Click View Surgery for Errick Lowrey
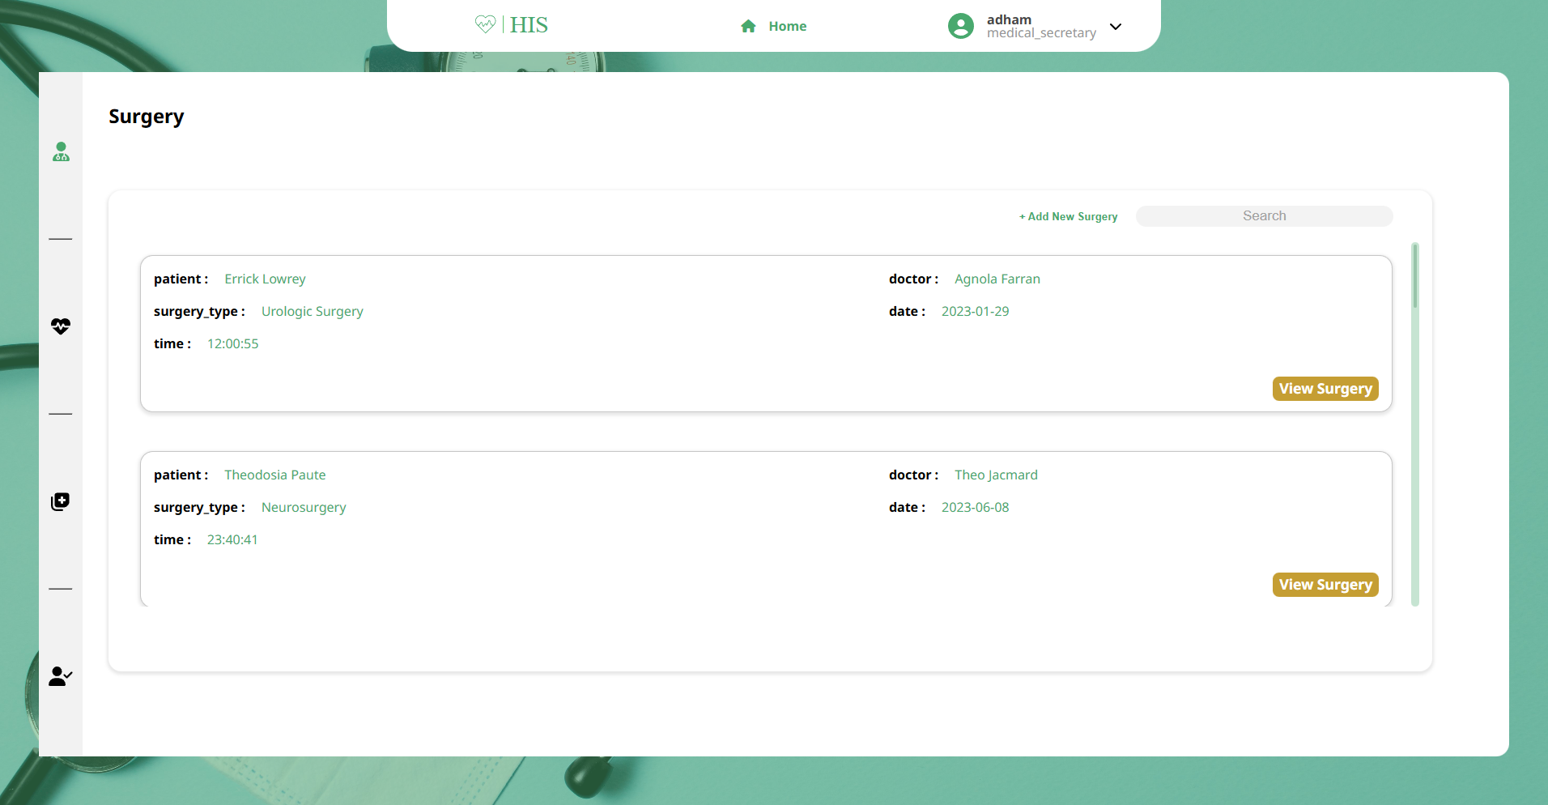The image size is (1548, 805). coord(1325,389)
